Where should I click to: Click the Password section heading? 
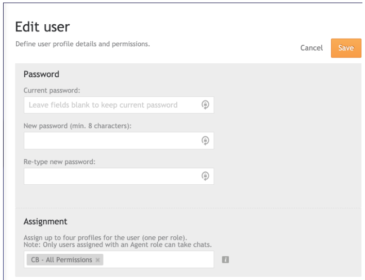pyautogui.click(x=41, y=74)
